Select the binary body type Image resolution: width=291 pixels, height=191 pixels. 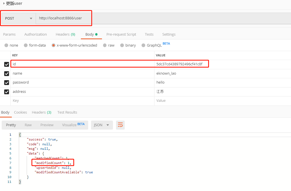122,45
